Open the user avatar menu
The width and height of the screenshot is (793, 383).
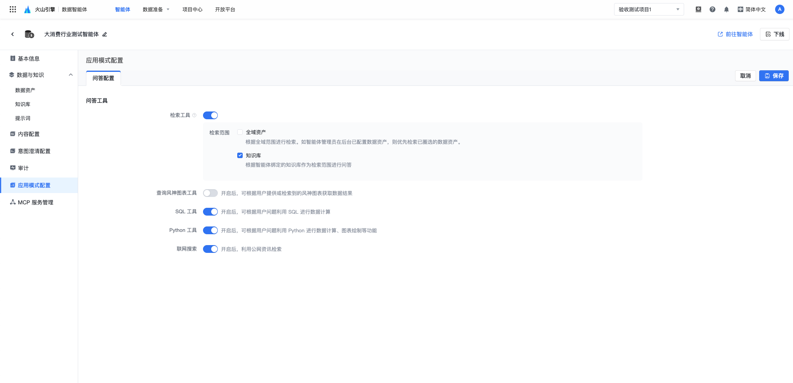point(780,9)
